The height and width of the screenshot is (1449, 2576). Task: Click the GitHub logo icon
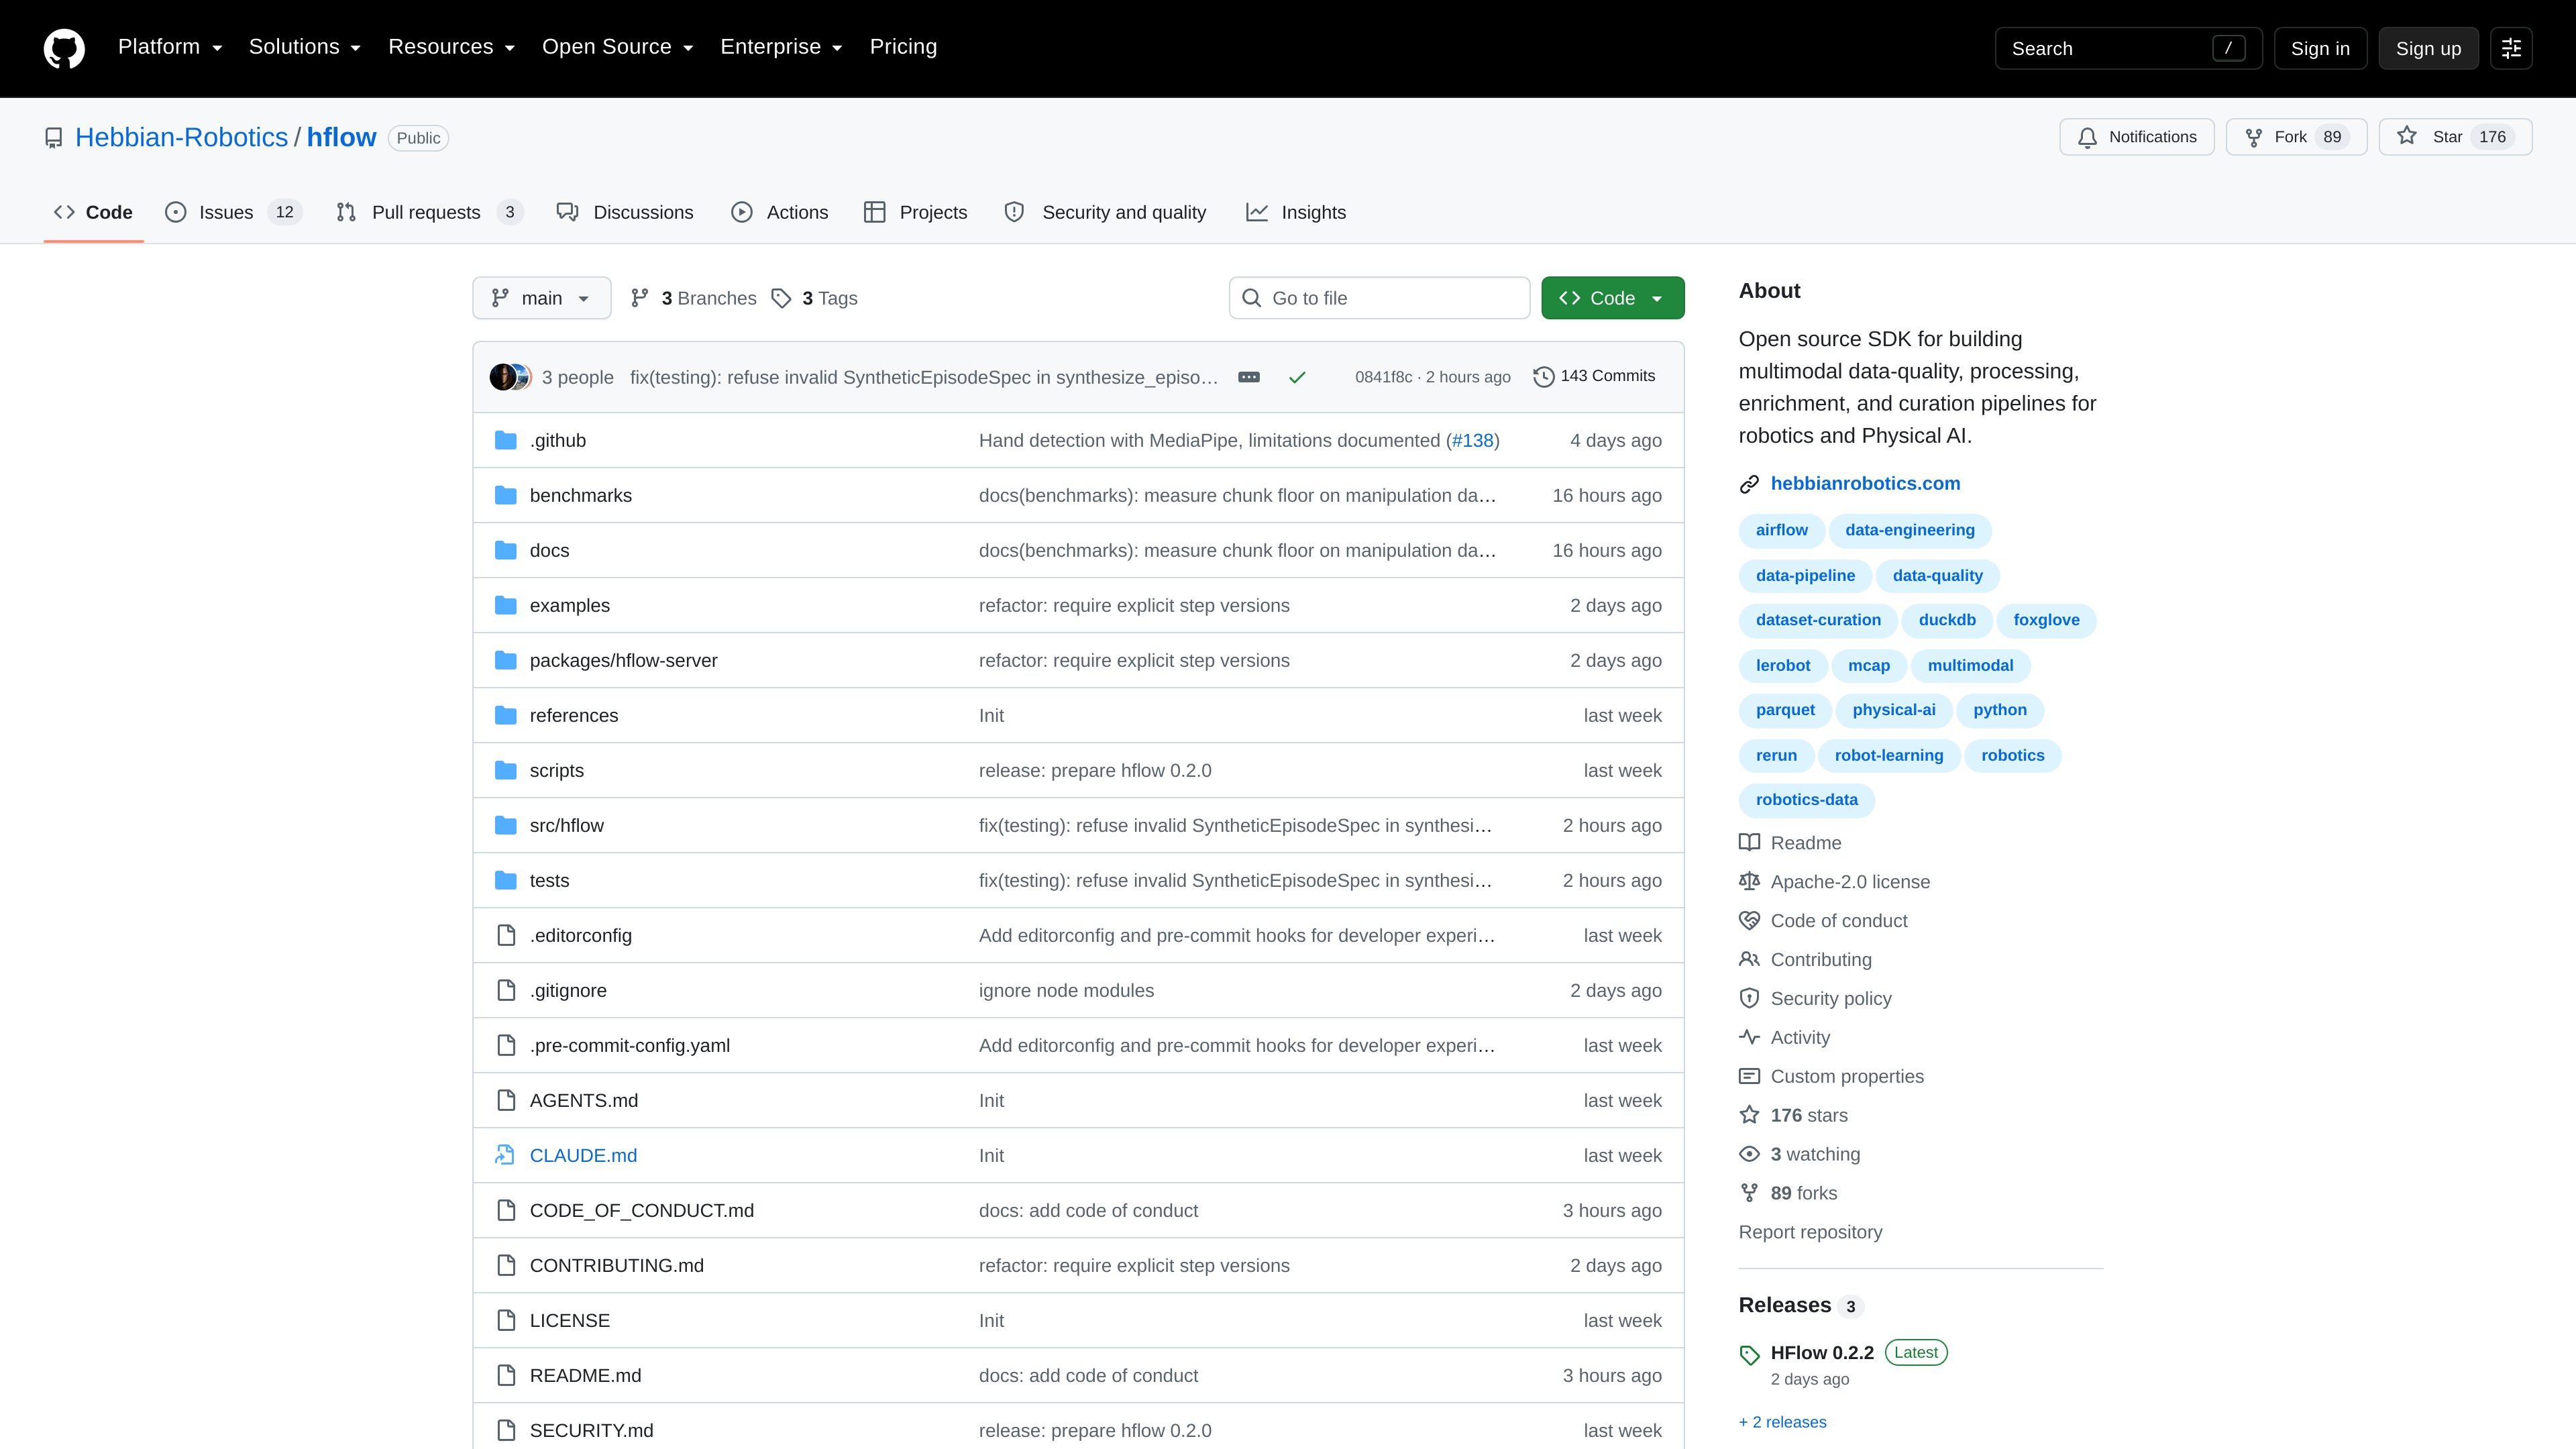pyautogui.click(x=64, y=48)
